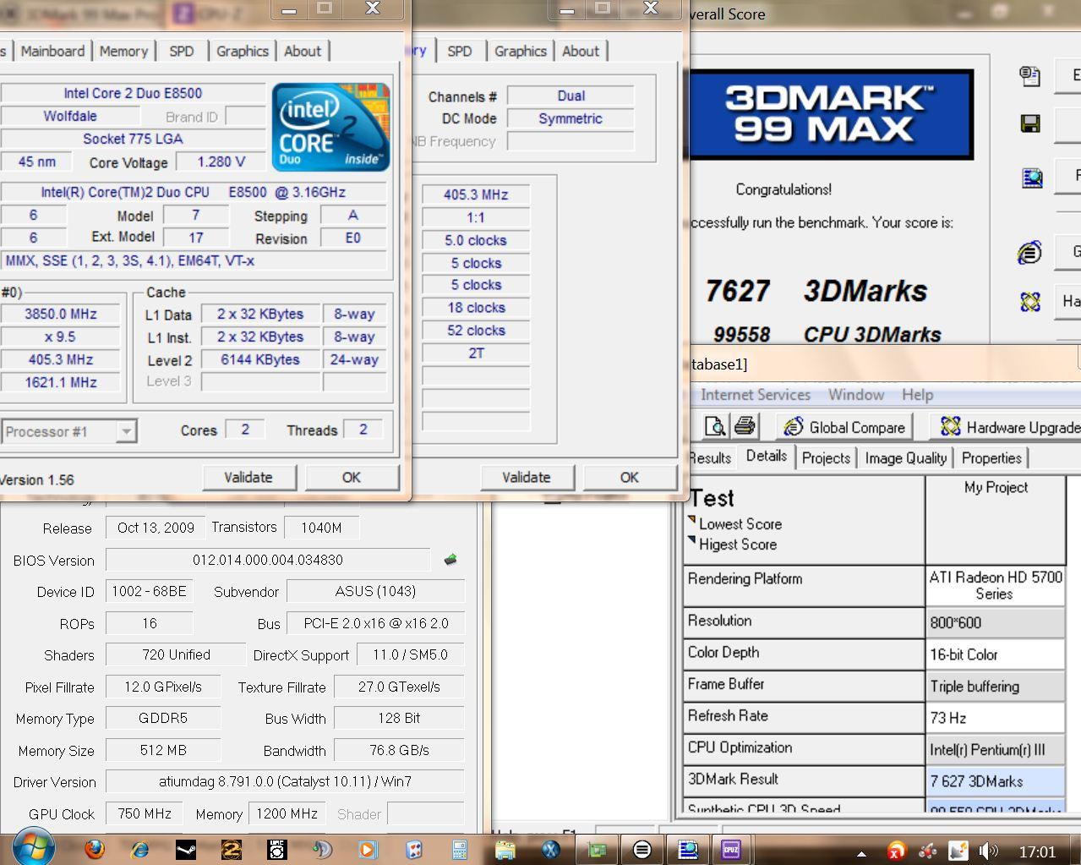Click the GPU-Z Driver Version field
This screenshot has width=1081, height=865.
click(285, 781)
